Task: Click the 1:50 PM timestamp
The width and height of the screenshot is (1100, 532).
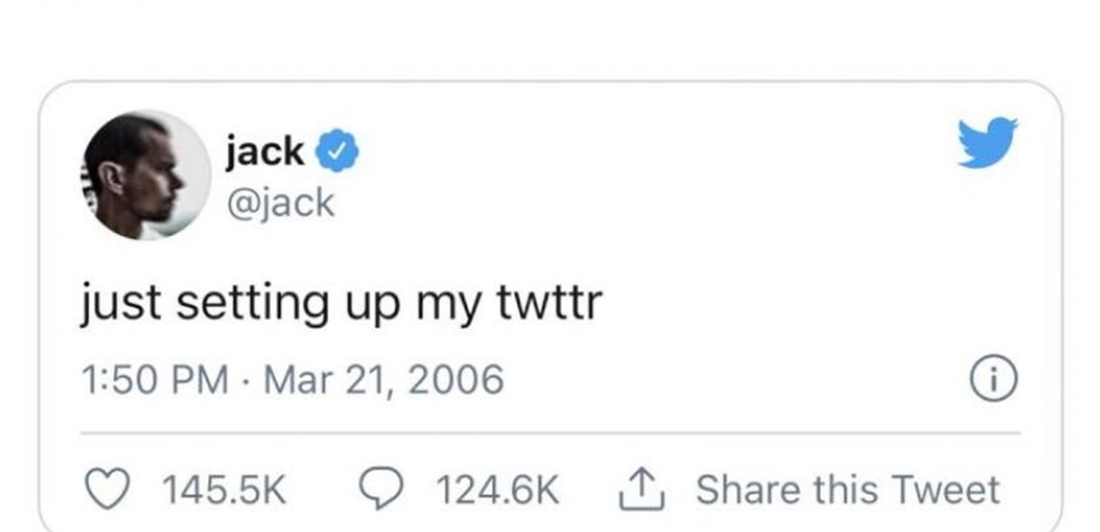Action: click(155, 380)
